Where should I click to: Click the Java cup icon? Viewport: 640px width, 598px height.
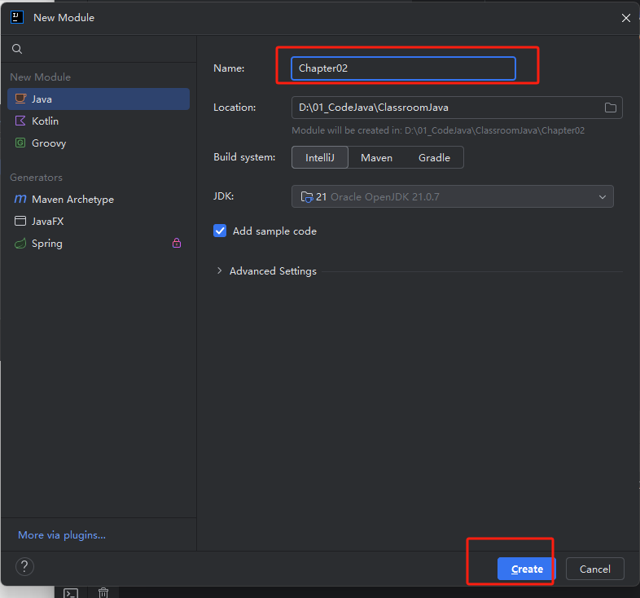pos(20,99)
